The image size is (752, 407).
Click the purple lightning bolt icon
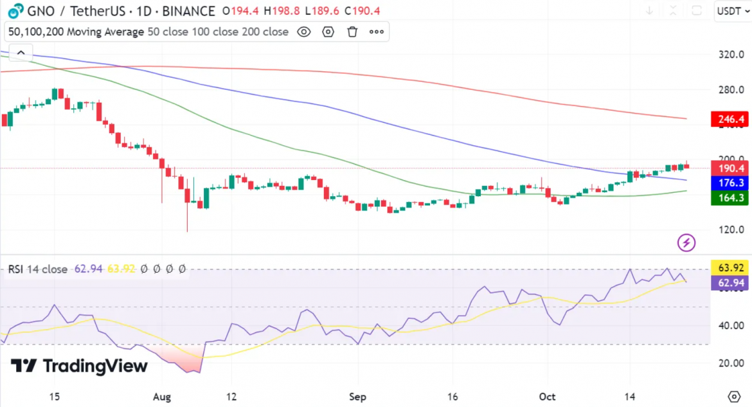[686, 242]
